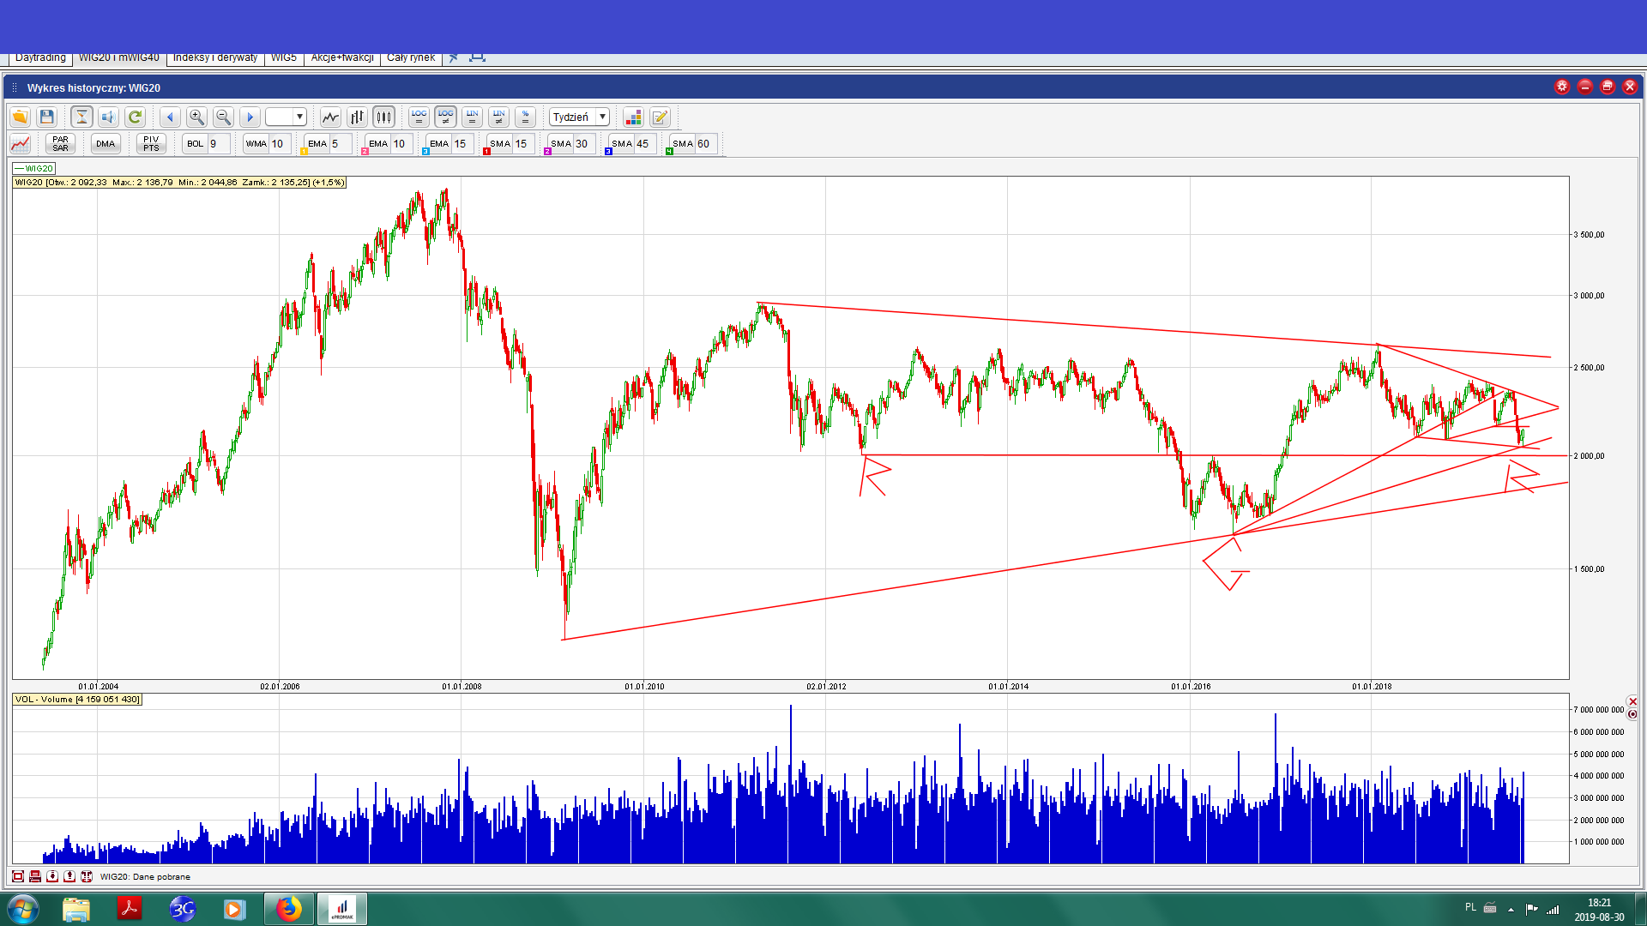Enable the BOL Bollinger bands button
This screenshot has height=926, width=1647.
pyautogui.click(x=196, y=144)
